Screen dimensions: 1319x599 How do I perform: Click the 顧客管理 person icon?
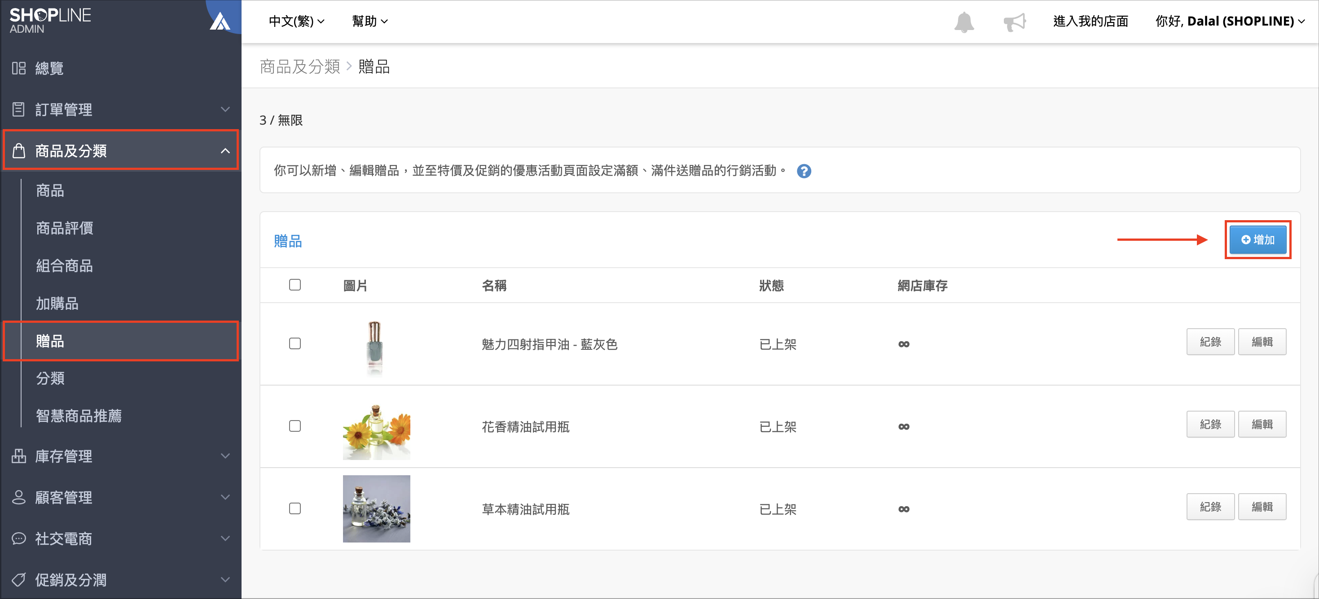(x=19, y=497)
